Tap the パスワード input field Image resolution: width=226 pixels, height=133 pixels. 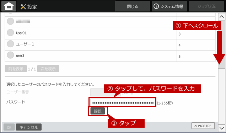click(123, 103)
